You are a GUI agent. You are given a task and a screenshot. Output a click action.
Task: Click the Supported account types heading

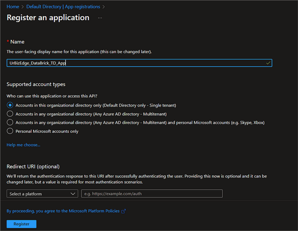[36, 84]
